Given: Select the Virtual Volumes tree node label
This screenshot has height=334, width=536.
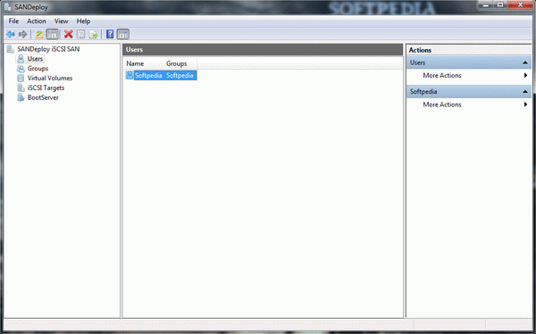Looking at the screenshot, I should [x=50, y=78].
